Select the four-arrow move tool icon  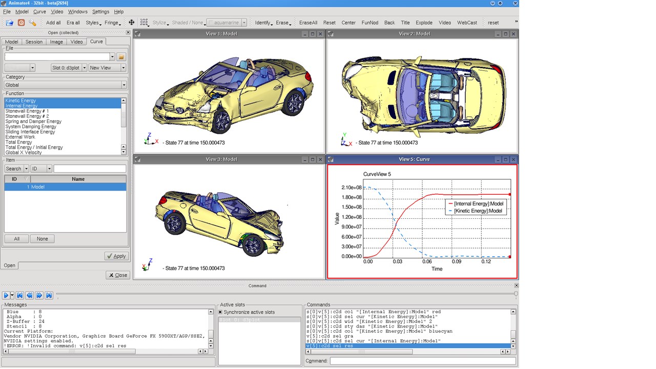[131, 23]
